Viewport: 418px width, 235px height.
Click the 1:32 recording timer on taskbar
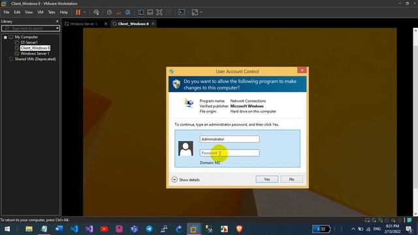(x=321, y=229)
